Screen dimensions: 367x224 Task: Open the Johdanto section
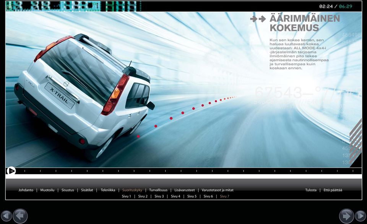point(26,190)
